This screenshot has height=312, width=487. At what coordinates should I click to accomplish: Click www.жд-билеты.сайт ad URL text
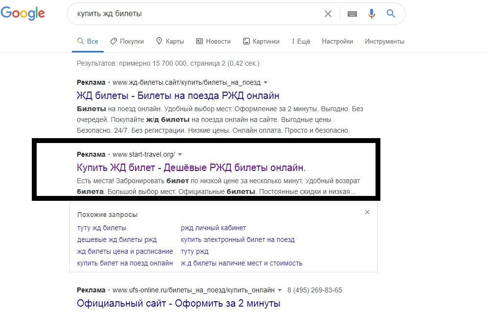tap(186, 82)
